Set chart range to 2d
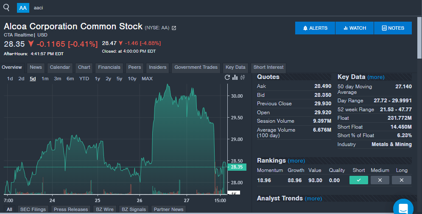Image resolution: width=422 pixels, height=214 pixels. click(x=21, y=79)
